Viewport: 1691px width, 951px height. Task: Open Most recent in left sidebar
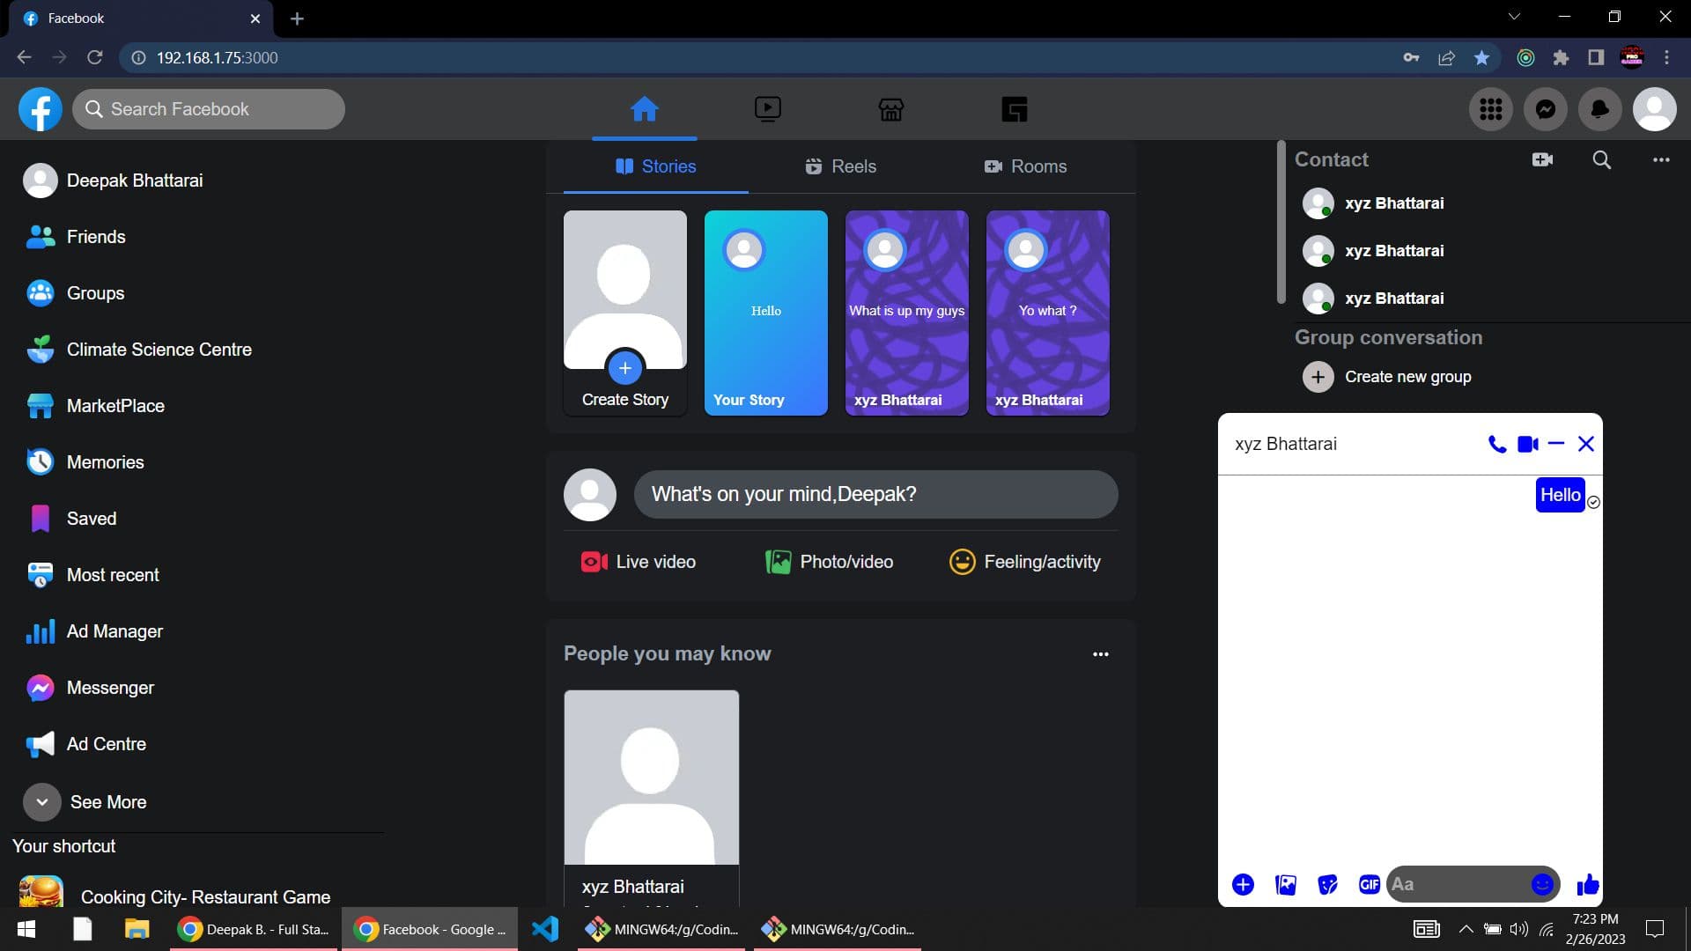(x=92, y=575)
